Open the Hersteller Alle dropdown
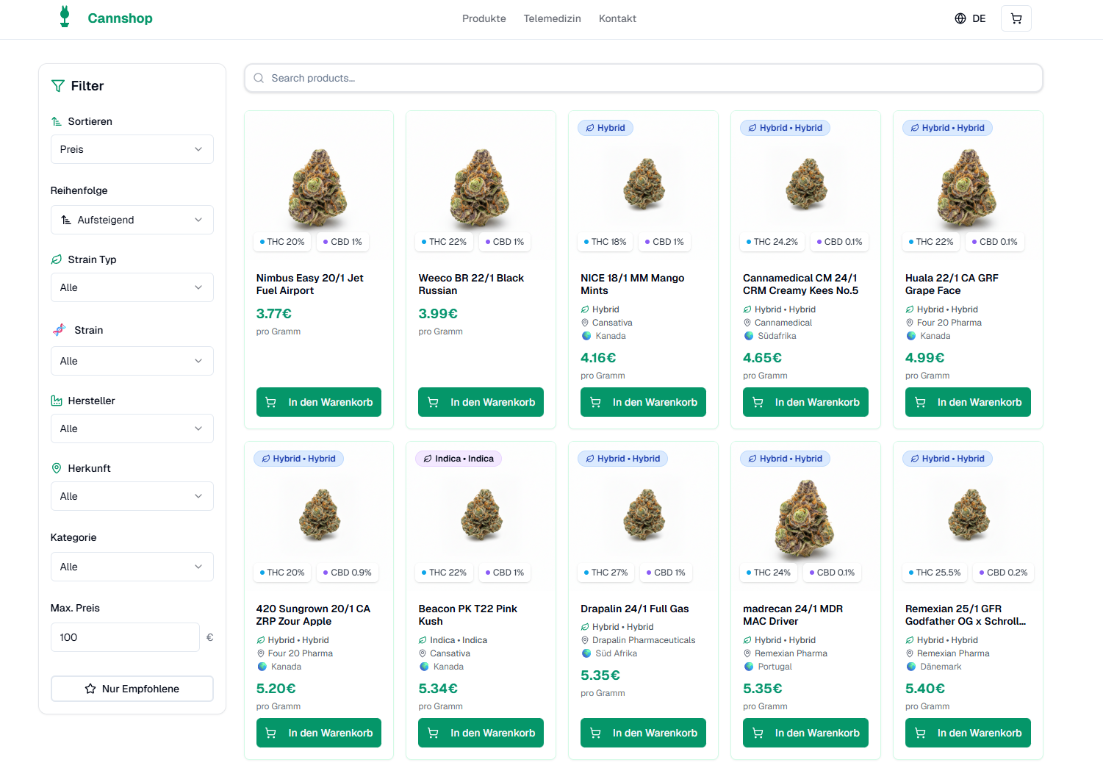Screen dimensions: 1103x771 click(132, 428)
